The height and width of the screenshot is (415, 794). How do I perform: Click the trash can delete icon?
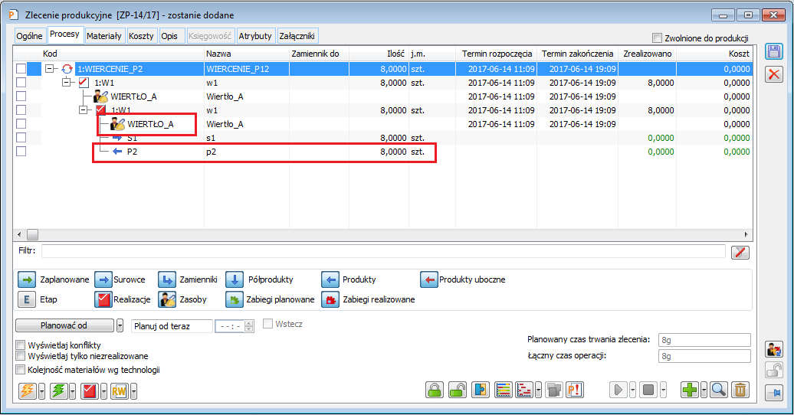[x=740, y=390]
